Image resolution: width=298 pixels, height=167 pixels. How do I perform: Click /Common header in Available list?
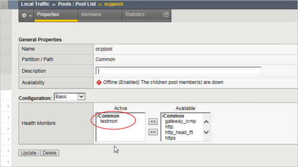[173, 116]
